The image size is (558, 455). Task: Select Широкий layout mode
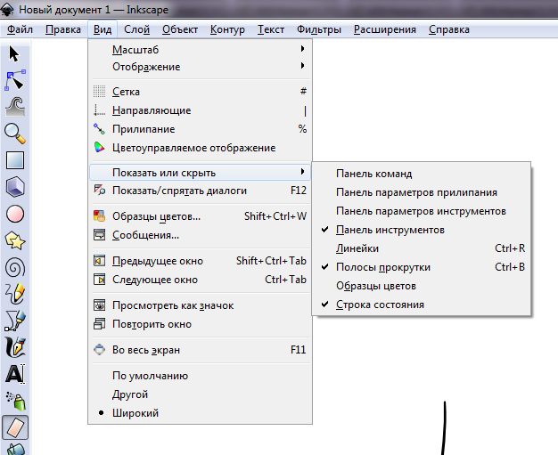point(200,413)
